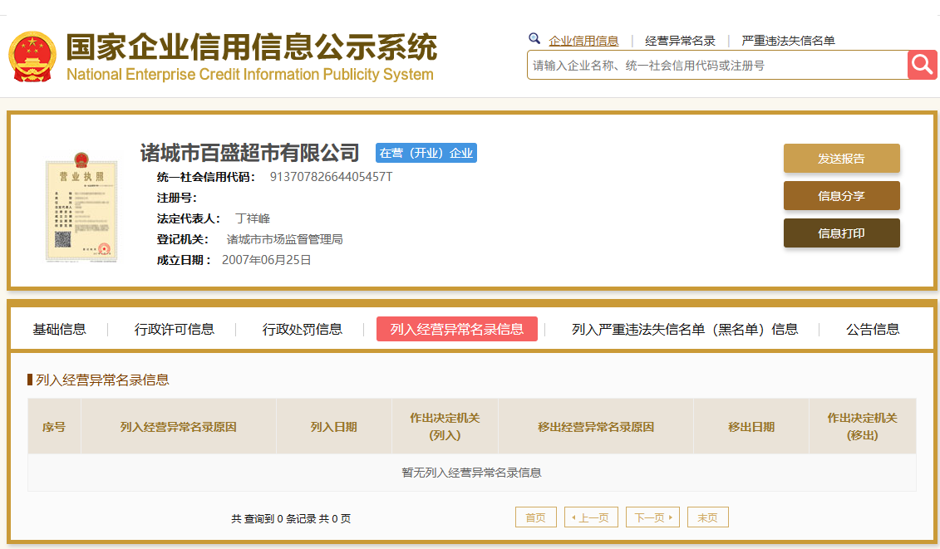
Task: Open the 列入严重违法失信名单（黑名单）信息 tab
Action: pos(685,329)
